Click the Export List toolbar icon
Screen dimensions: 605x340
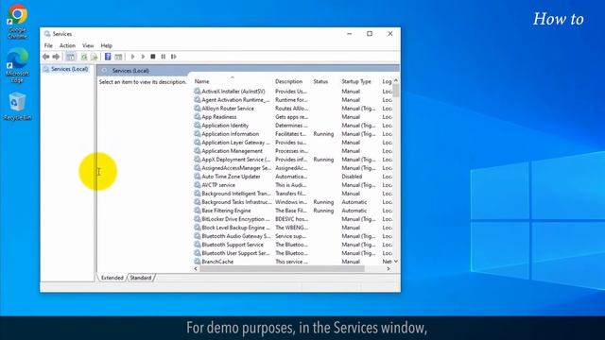94,57
